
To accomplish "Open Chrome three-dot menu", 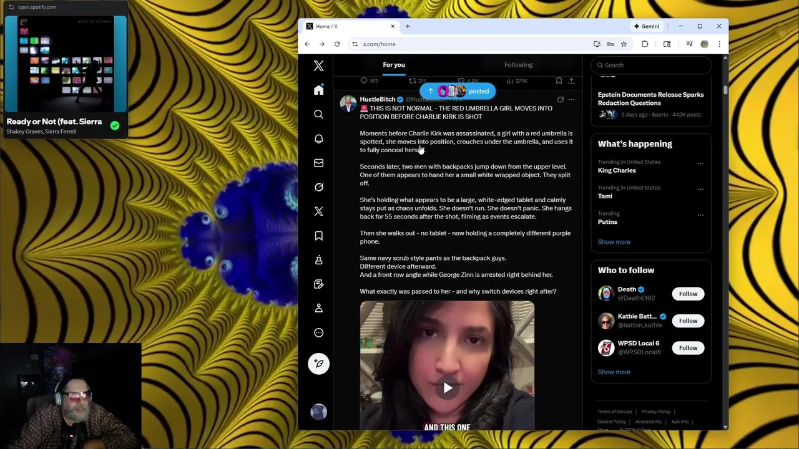I will click(x=719, y=44).
